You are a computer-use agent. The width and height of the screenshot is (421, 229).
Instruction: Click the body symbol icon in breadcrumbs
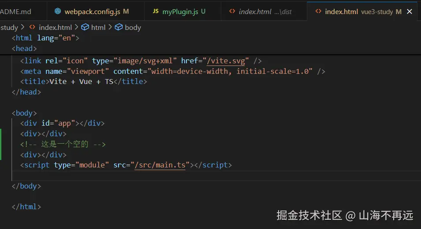[x=119, y=27]
